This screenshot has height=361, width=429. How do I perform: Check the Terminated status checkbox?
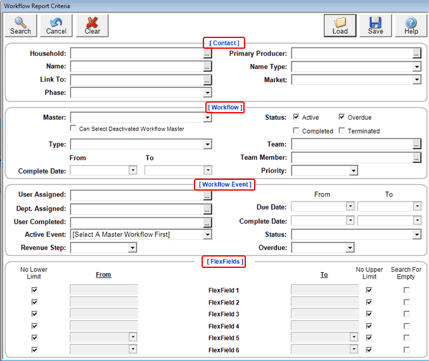coord(342,130)
